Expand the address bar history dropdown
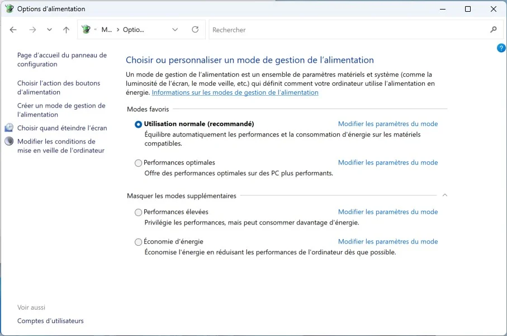 point(175,30)
